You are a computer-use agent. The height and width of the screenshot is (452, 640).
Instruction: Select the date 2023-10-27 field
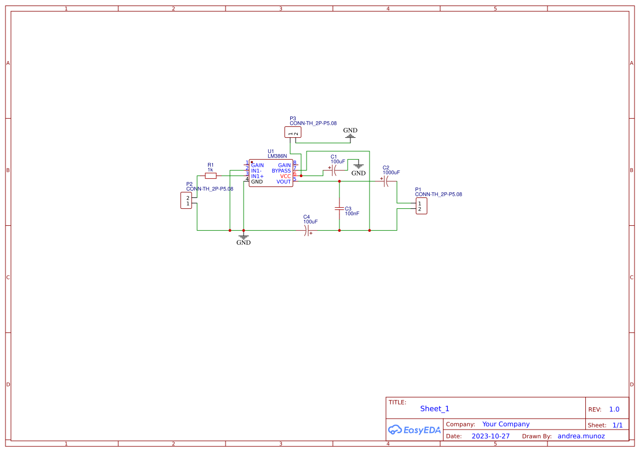pyautogui.click(x=491, y=436)
